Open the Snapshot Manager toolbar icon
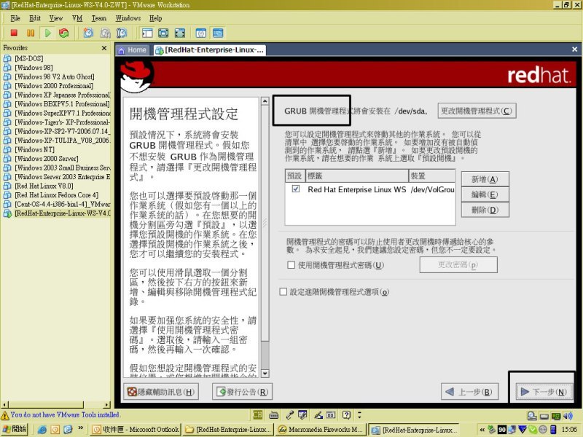 coord(122,33)
